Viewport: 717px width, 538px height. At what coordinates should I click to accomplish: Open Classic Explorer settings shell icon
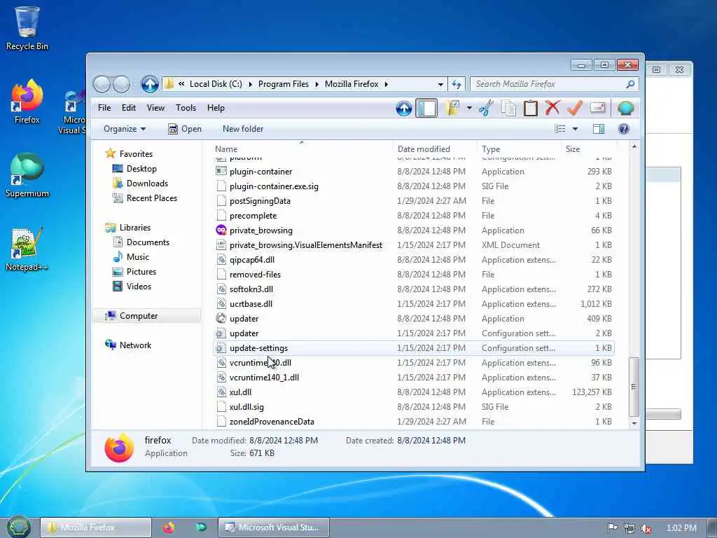(x=625, y=109)
